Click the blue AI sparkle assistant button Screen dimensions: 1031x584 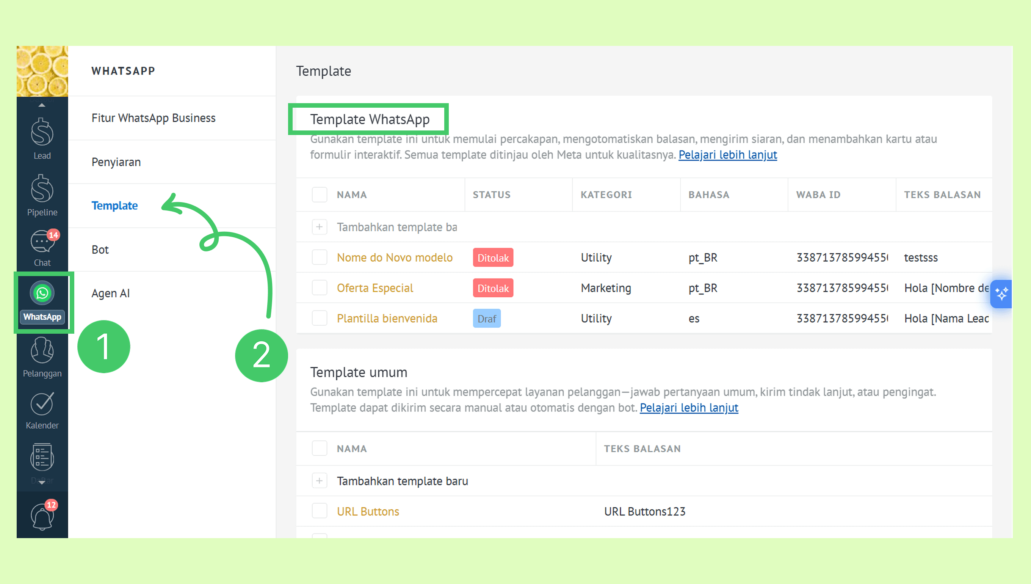pos(1001,294)
